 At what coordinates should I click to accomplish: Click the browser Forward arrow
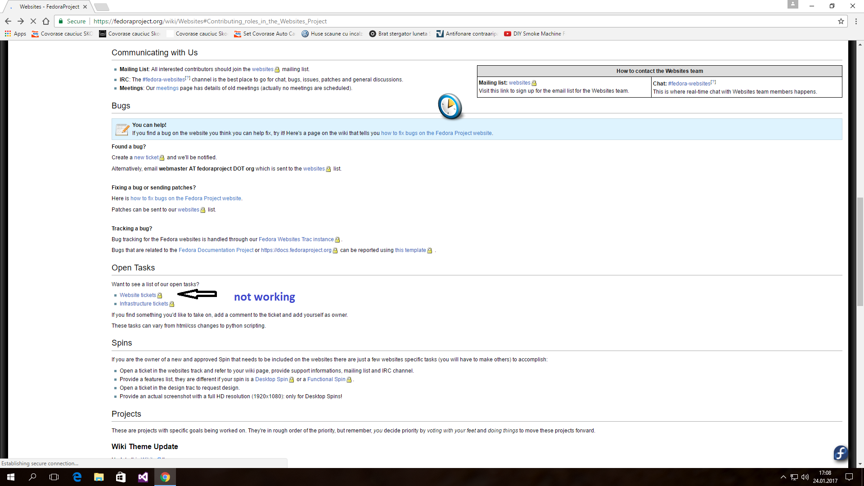pyautogui.click(x=21, y=21)
